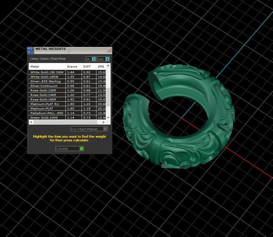Close the Metal Weights dialog
273x237 pixels.
pos(109,50)
